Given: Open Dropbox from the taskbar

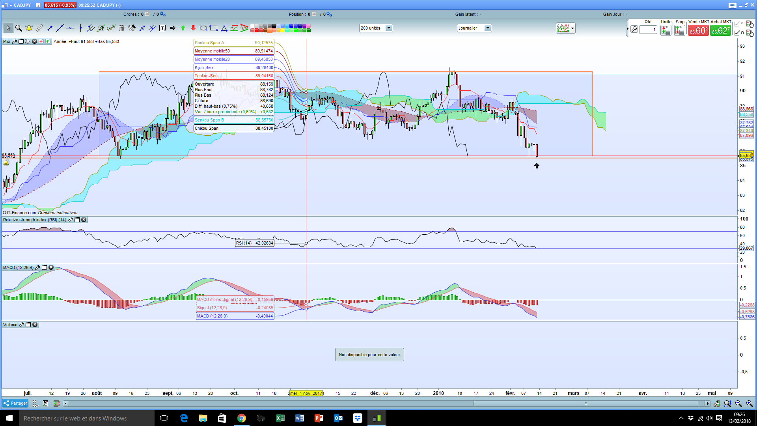Looking at the screenshot, I should (358, 418).
